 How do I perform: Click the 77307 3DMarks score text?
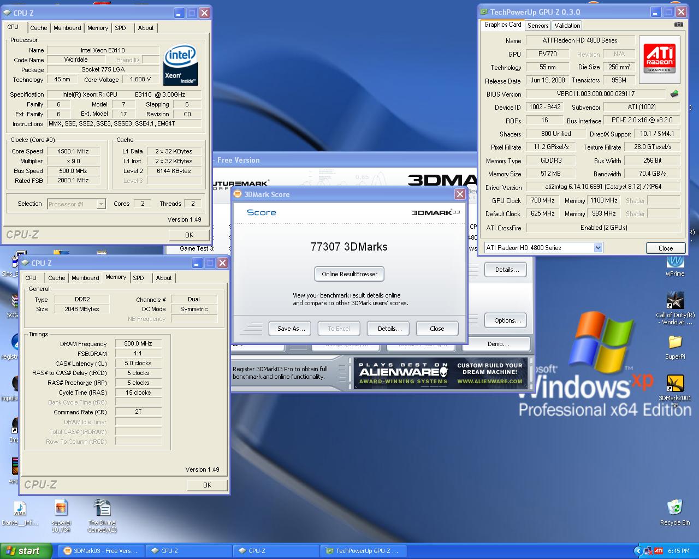click(x=349, y=247)
